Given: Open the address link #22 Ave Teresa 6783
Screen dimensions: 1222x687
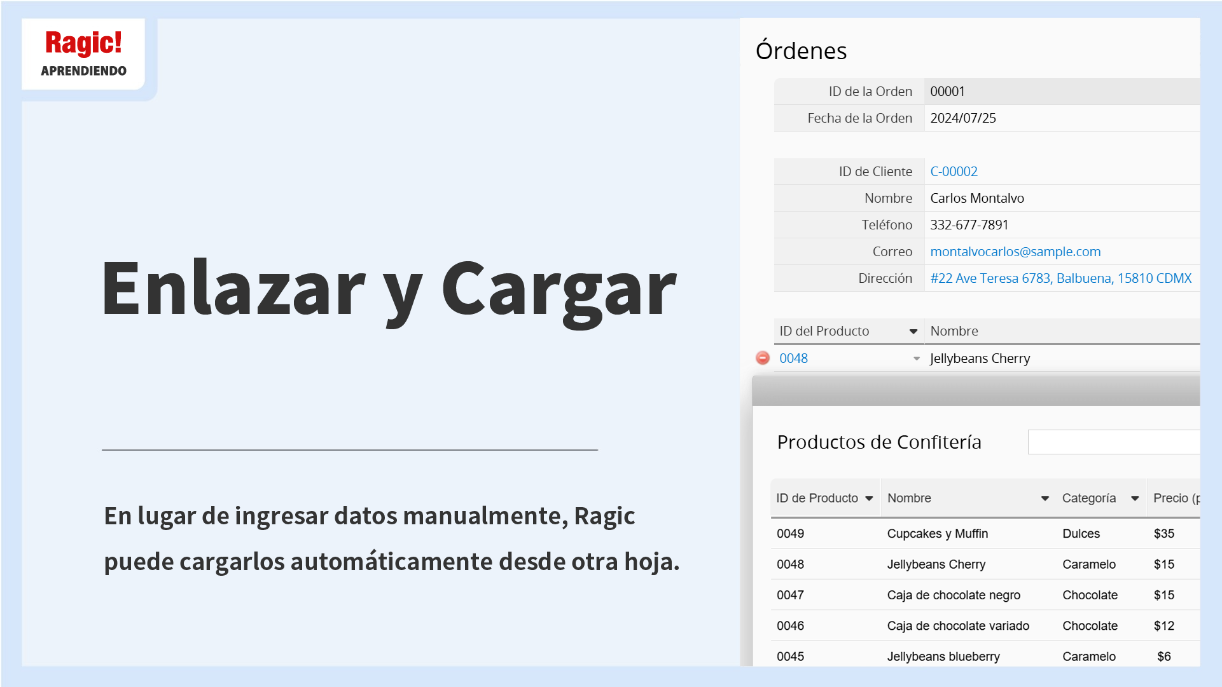Looking at the screenshot, I should [1060, 278].
